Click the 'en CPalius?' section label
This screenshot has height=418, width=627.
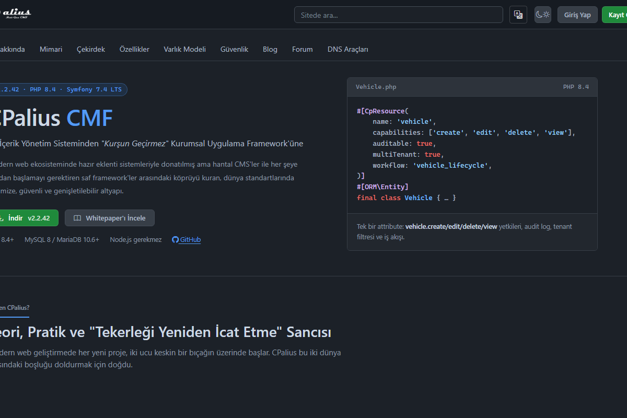[x=15, y=308]
